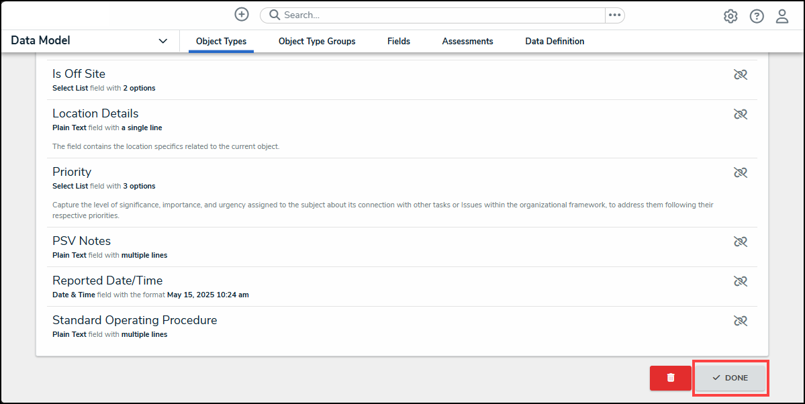This screenshot has height=404, width=805.
Task: Unlink the Reported Date/Time field
Action: 741,281
